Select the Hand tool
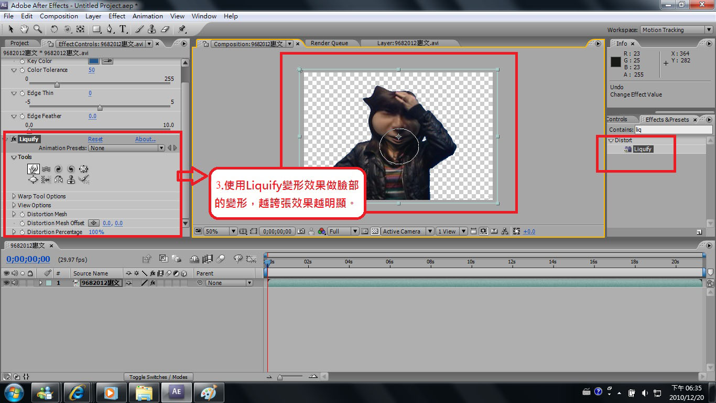This screenshot has height=403, width=716. [24, 29]
